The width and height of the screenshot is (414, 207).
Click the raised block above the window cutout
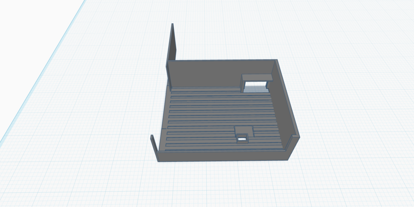pos(257,77)
